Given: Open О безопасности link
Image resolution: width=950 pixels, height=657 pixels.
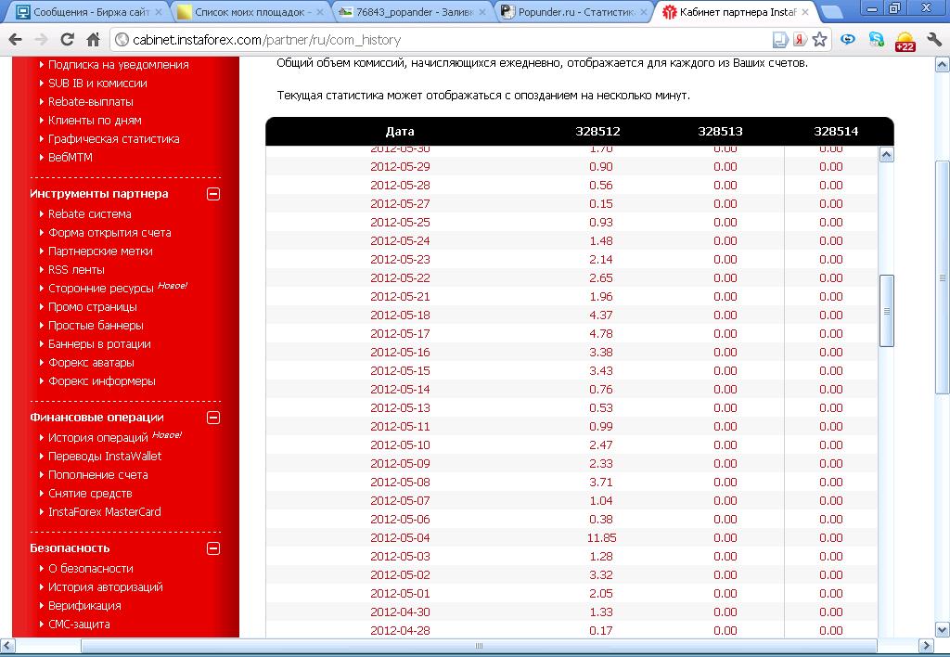Looking at the screenshot, I should [91, 569].
